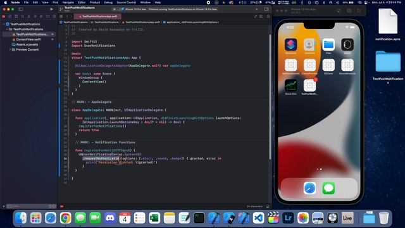Open Trash in the Dock
The height and width of the screenshot is (228, 405).
pos(384,218)
